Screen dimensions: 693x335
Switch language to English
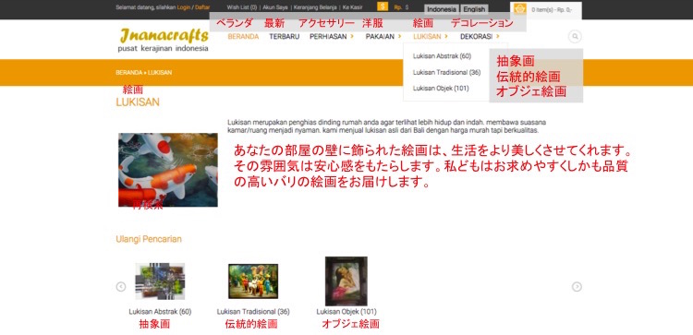pyautogui.click(x=474, y=9)
